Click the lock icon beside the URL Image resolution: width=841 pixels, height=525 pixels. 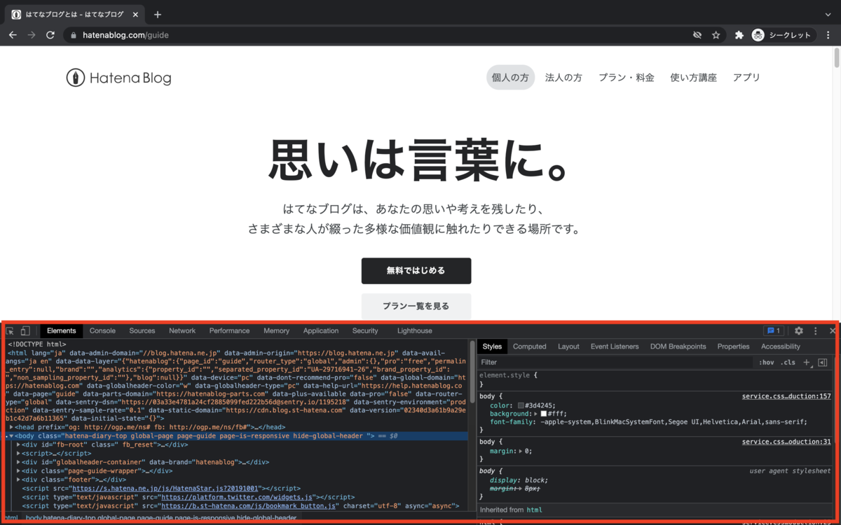click(x=74, y=35)
